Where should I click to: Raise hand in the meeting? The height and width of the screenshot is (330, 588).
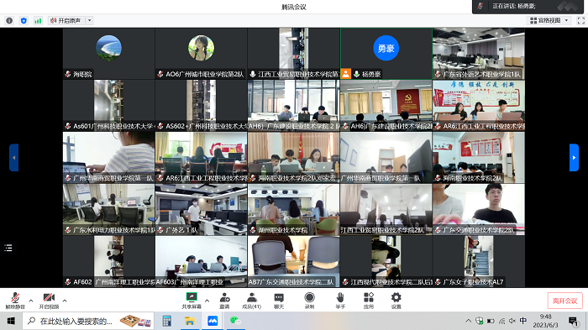[340, 301]
